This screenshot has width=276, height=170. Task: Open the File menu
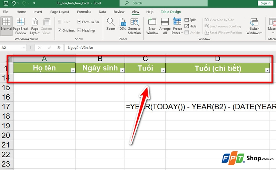click(5, 12)
